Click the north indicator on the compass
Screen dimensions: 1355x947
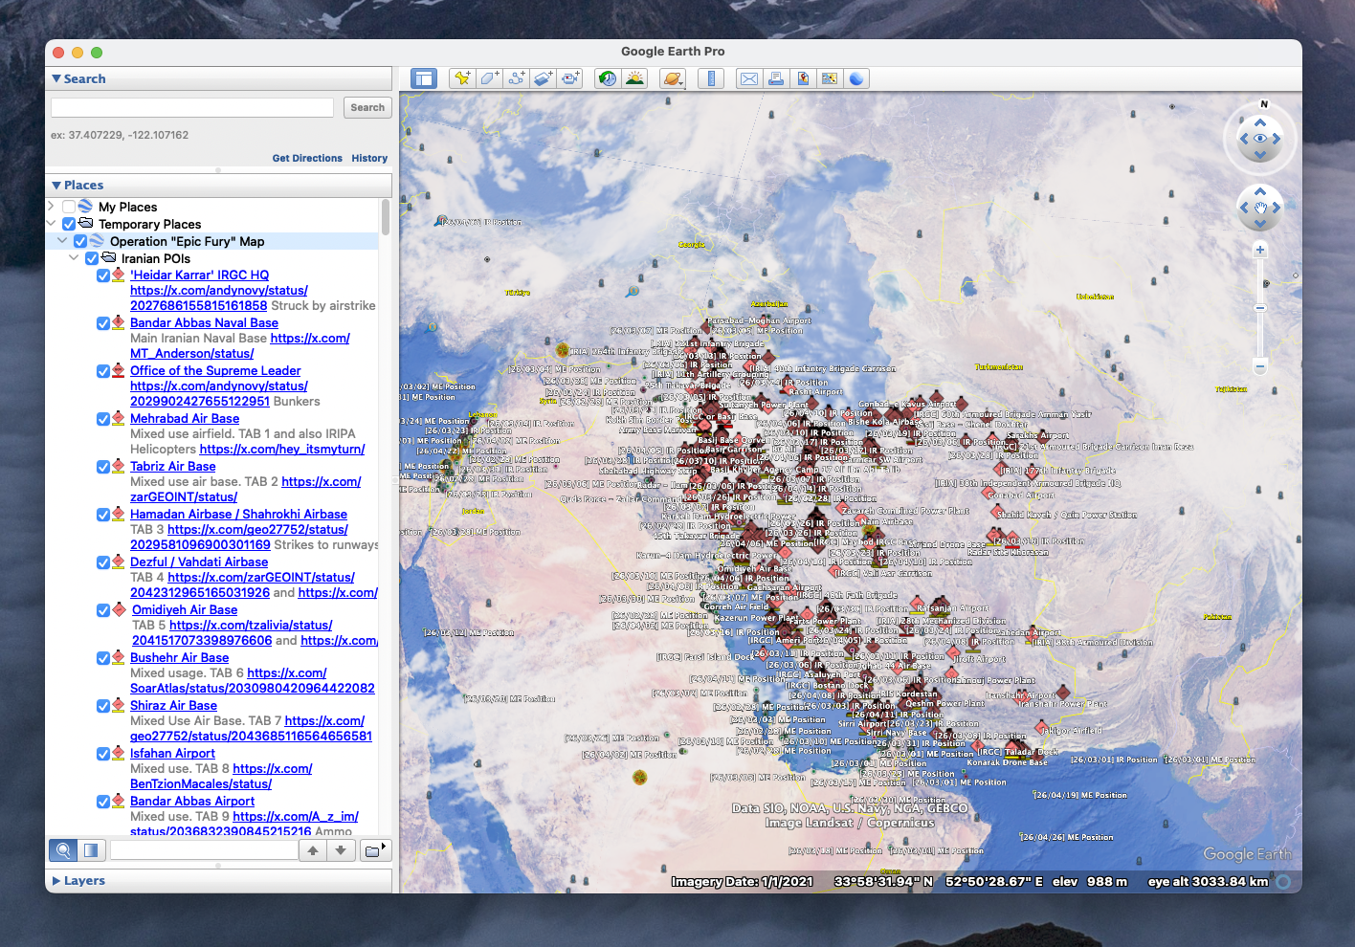[1264, 104]
